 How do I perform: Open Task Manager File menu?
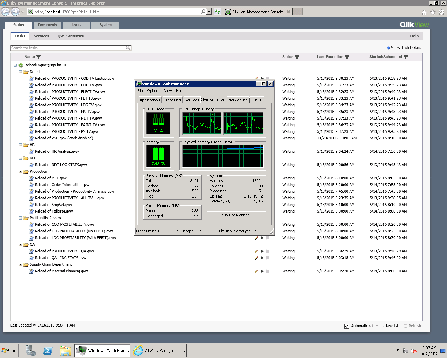140,91
